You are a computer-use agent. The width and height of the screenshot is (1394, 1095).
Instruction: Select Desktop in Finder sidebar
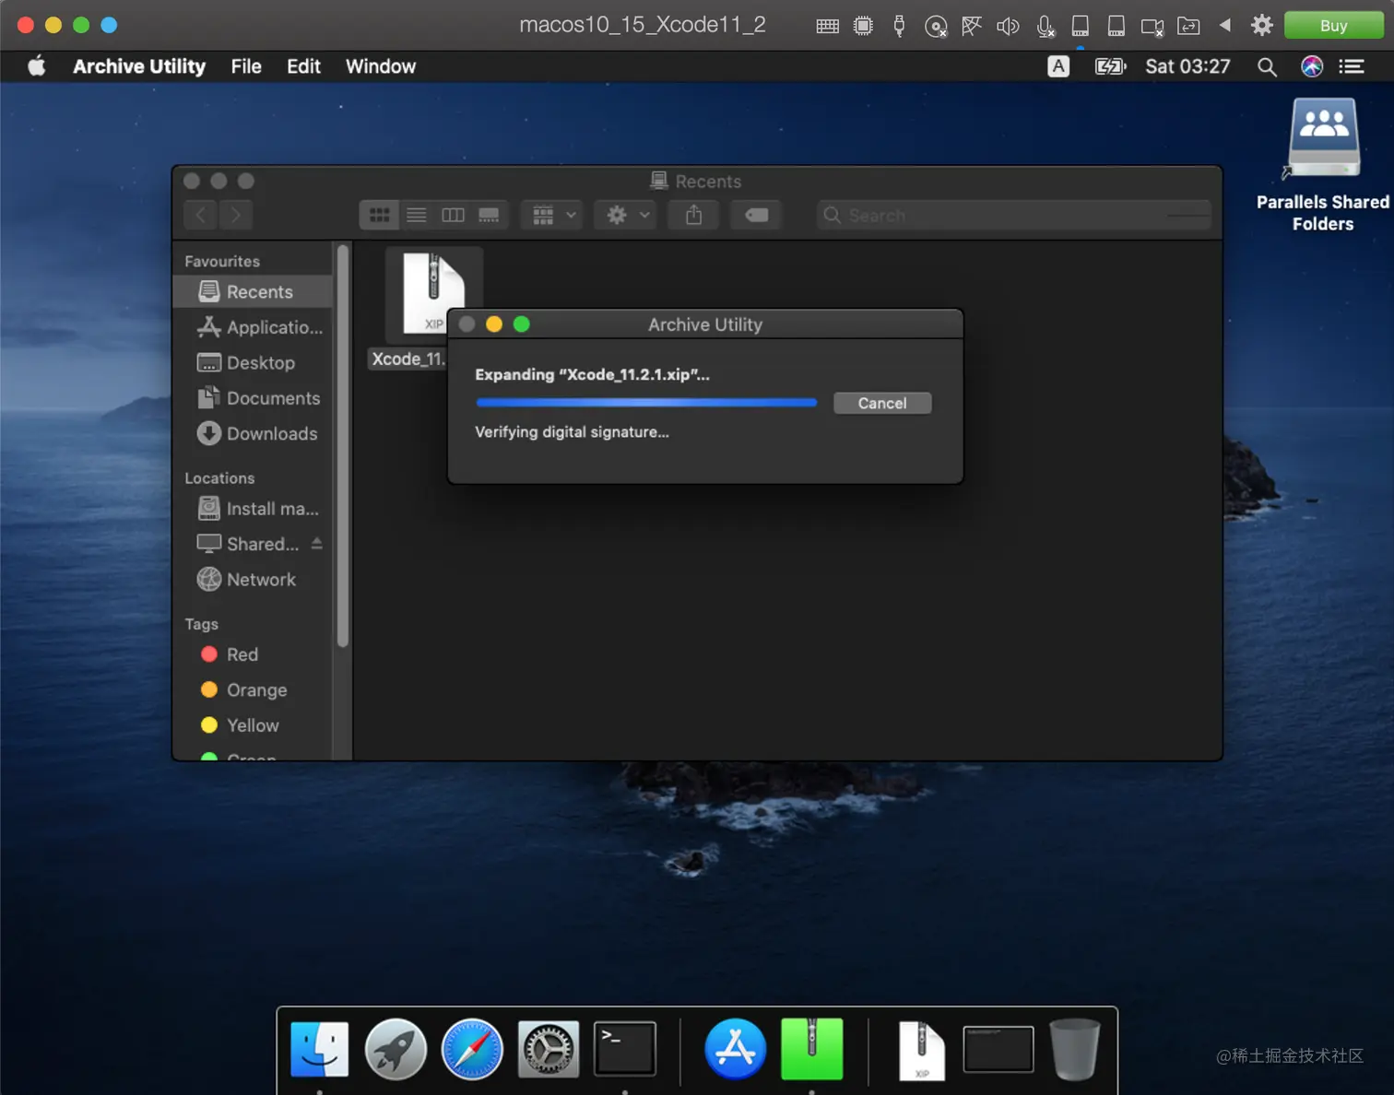click(253, 362)
